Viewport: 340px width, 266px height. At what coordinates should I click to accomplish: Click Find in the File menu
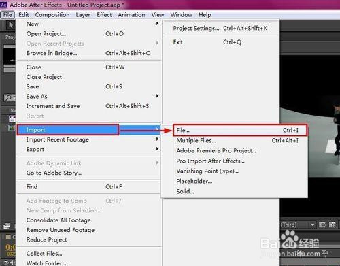(x=89, y=187)
